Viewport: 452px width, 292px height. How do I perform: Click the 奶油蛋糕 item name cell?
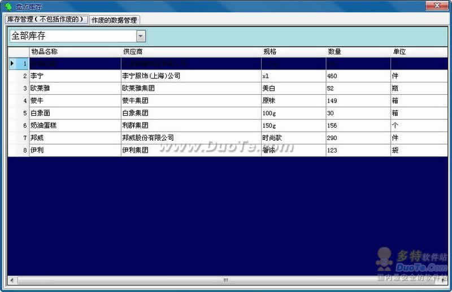click(x=75, y=125)
